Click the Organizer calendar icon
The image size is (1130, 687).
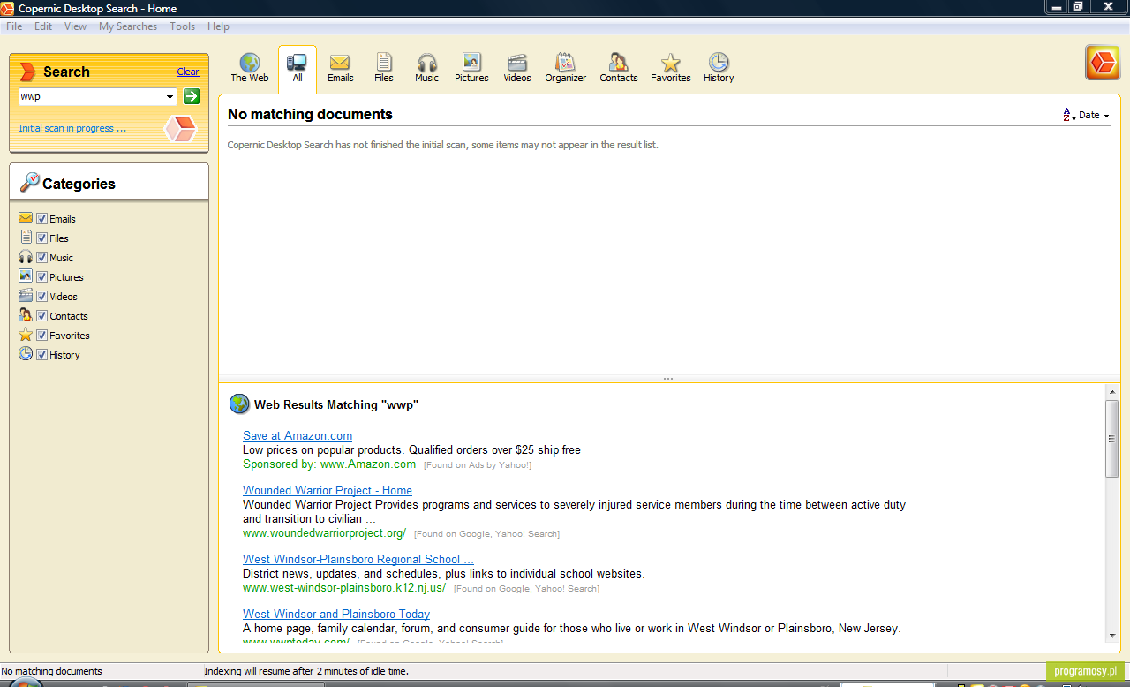pos(565,62)
